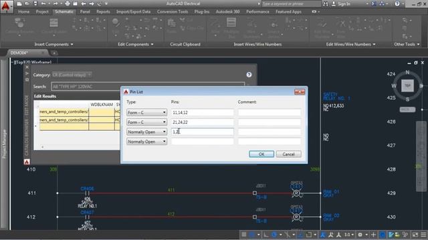
Task: Click the Pins field containing 11,14,12
Action: (x=202, y=113)
